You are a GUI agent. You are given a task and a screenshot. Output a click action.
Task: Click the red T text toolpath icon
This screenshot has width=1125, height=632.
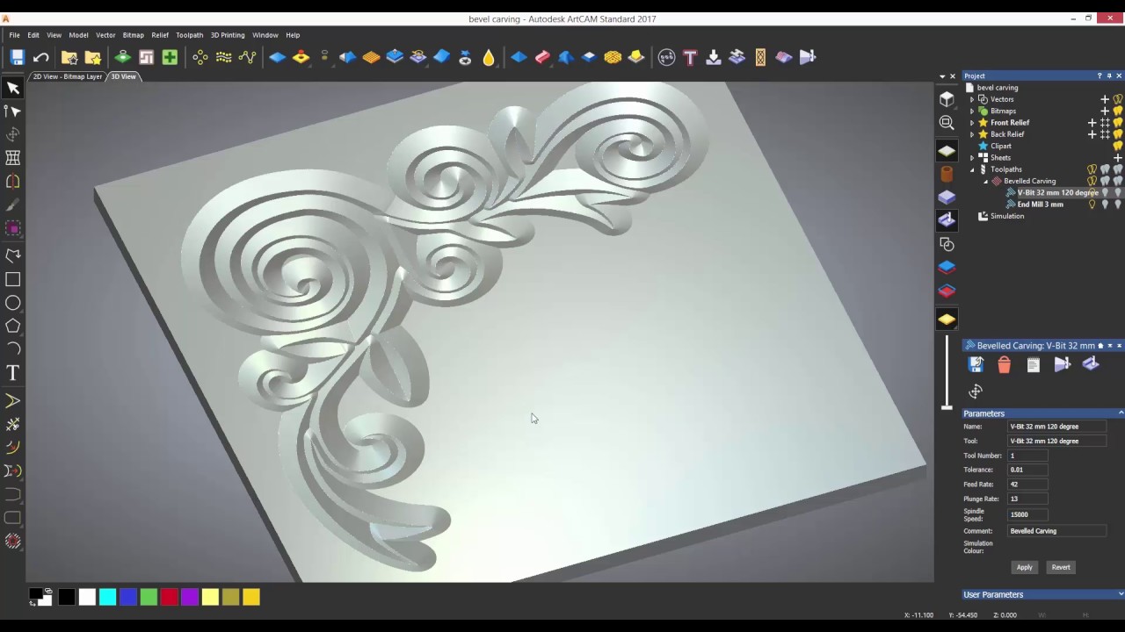coord(690,57)
